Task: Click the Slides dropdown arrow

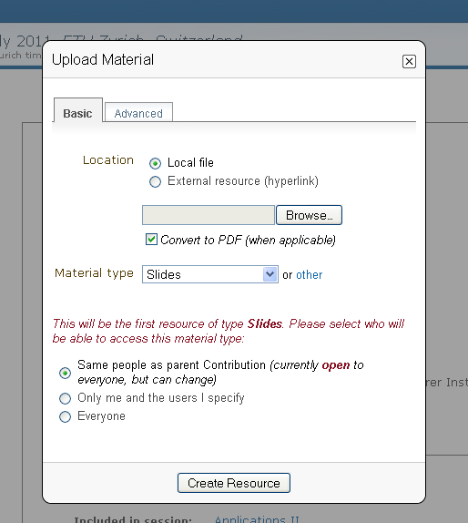Action: tap(270, 274)
